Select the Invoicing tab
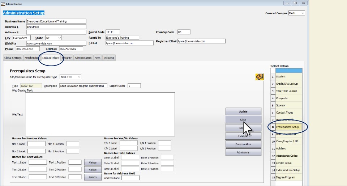The image size is (347, 186). click(108, 58)
